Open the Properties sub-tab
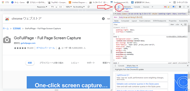 [172, 21]
